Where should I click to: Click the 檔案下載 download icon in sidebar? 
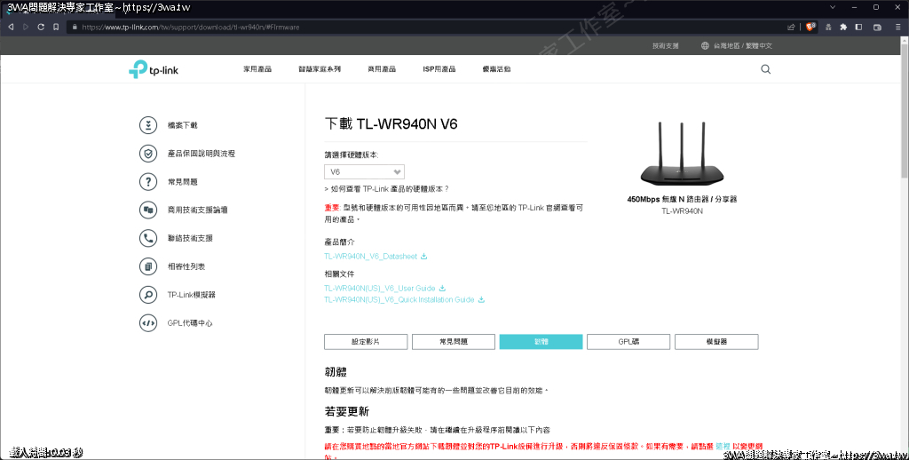pyautogui.click(x=148, y=125)
